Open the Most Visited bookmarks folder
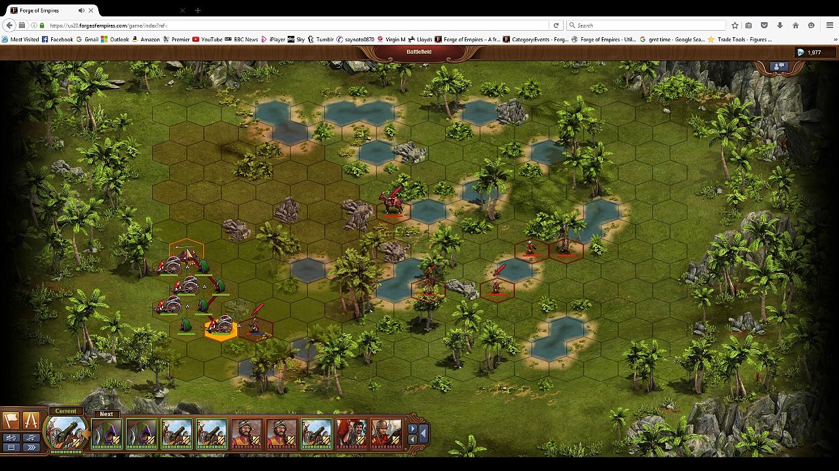This screenshot has height=471, width=839. click(x=20, y=39)
